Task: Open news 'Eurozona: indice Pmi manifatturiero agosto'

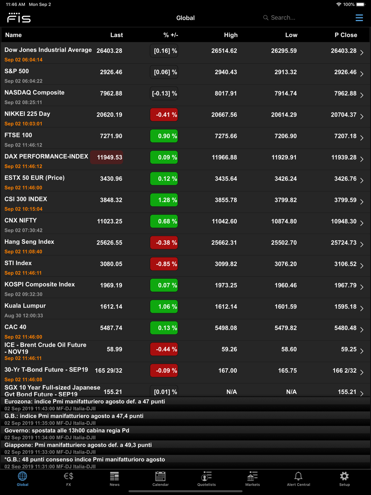Action: [x=185, y=404]
